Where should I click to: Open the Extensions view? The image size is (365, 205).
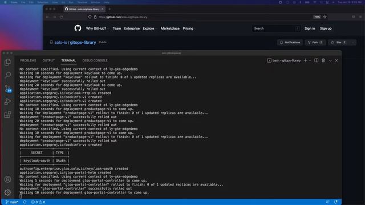pos(7,114)
